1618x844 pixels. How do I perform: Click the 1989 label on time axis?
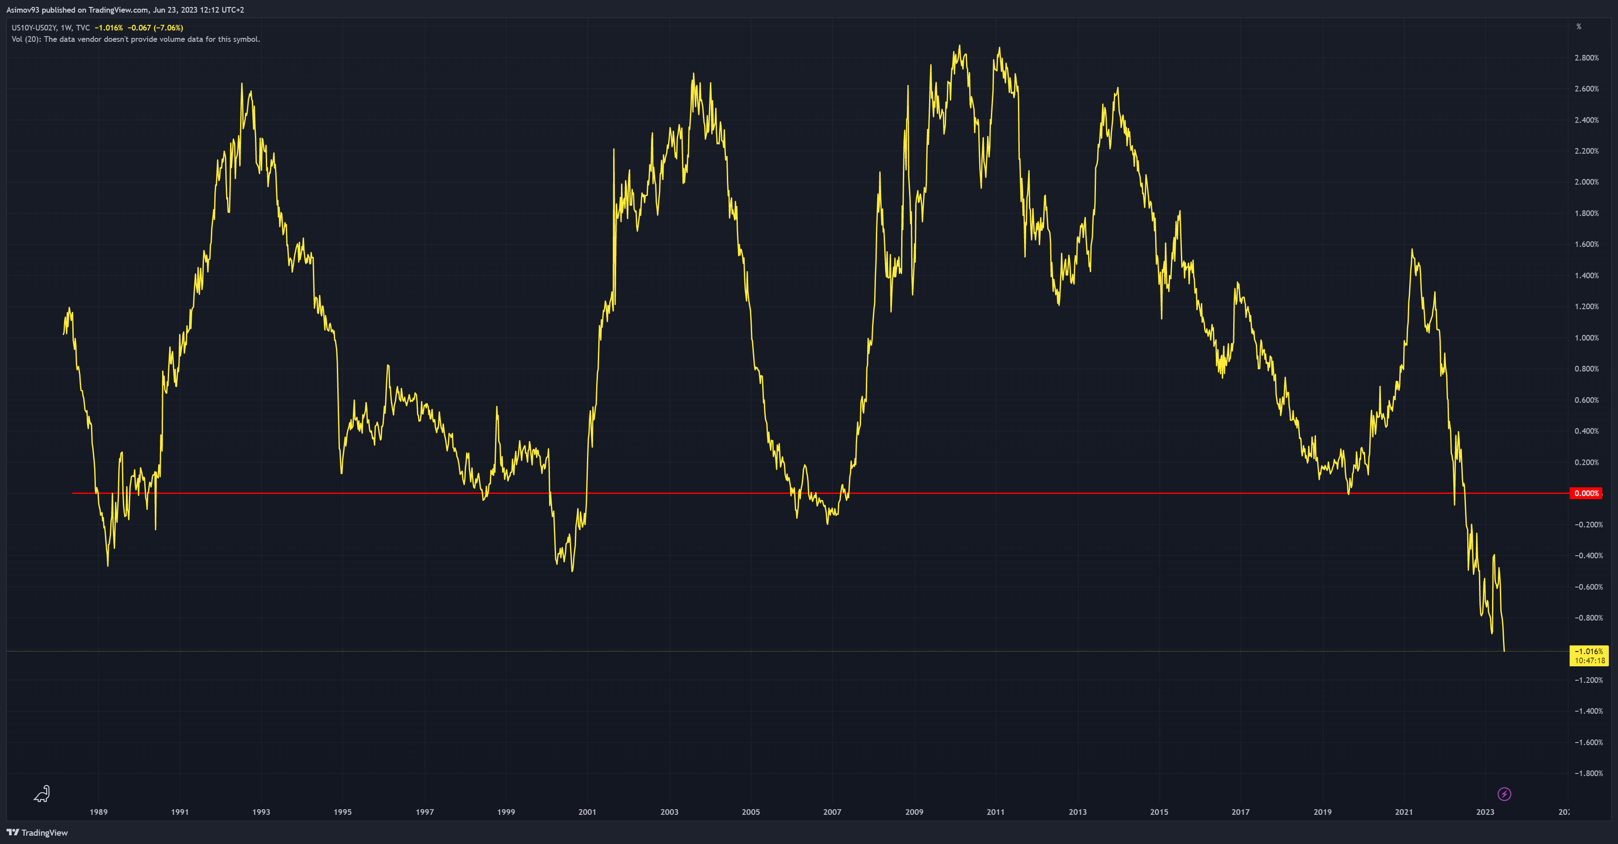point(98,812)
